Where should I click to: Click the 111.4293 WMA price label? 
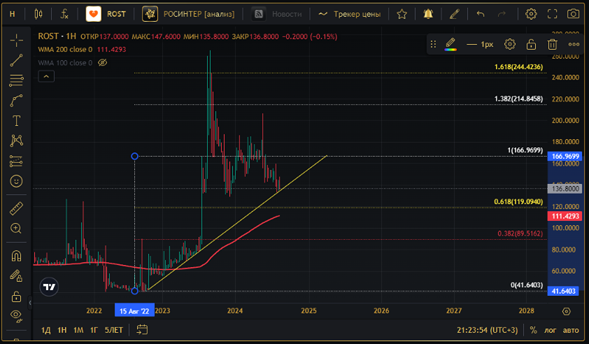(x=565, y=216)
